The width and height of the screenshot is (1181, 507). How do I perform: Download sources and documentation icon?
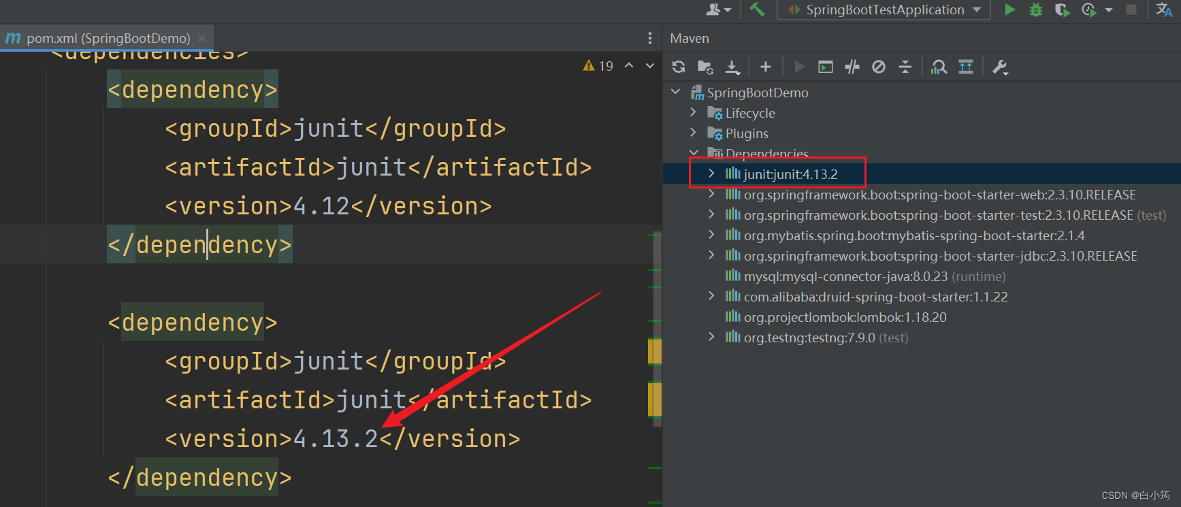(x=732, y=67)
